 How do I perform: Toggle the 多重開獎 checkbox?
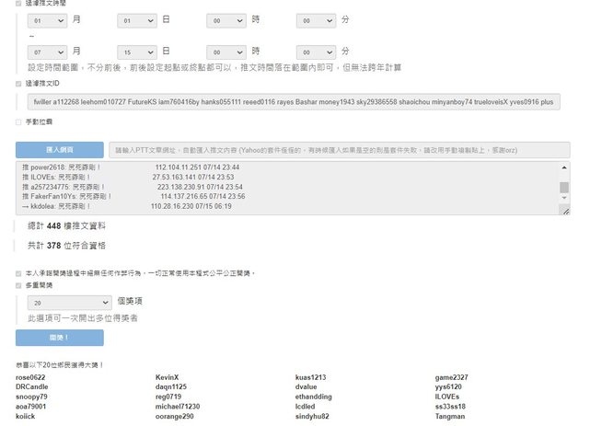(18, 286)
